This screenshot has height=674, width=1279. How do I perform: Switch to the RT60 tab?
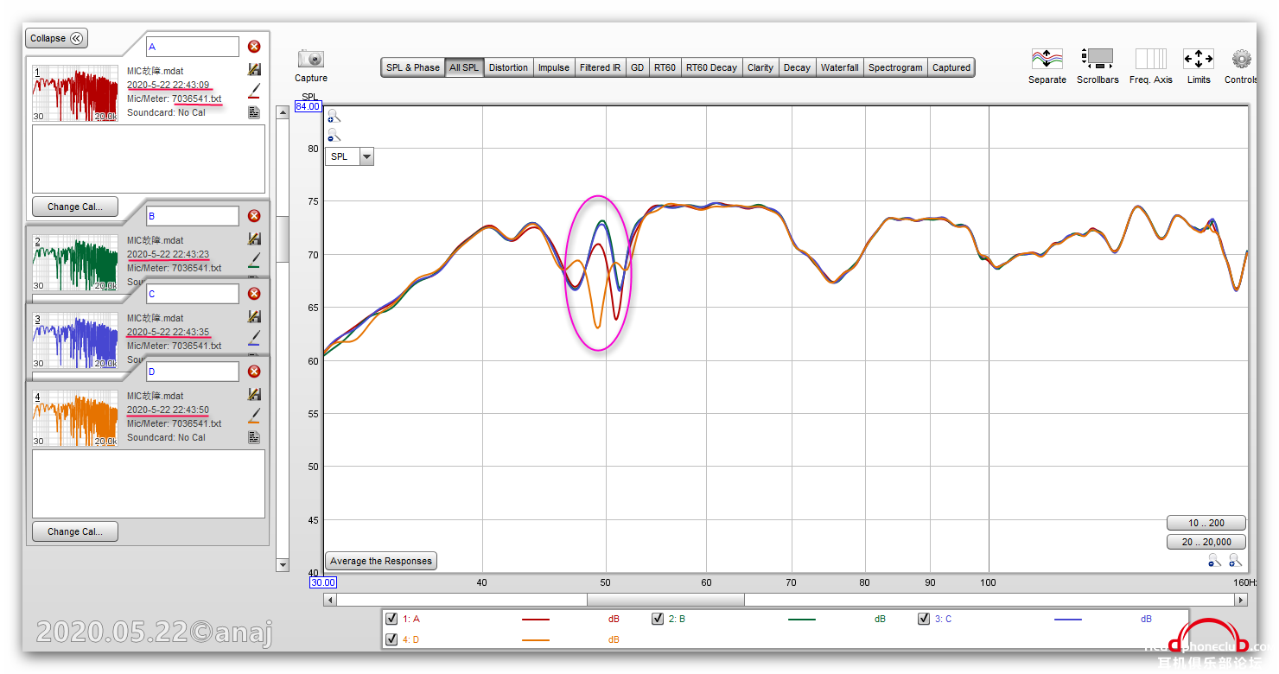[665, 67]
